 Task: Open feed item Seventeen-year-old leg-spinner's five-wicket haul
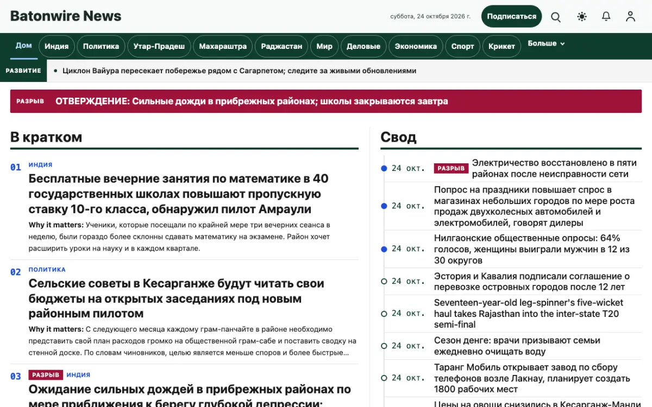pyautogui.click(x=529, y=314)
